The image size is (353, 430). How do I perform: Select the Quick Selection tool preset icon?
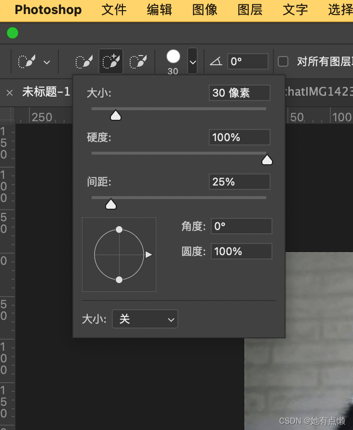coord(27,61)
